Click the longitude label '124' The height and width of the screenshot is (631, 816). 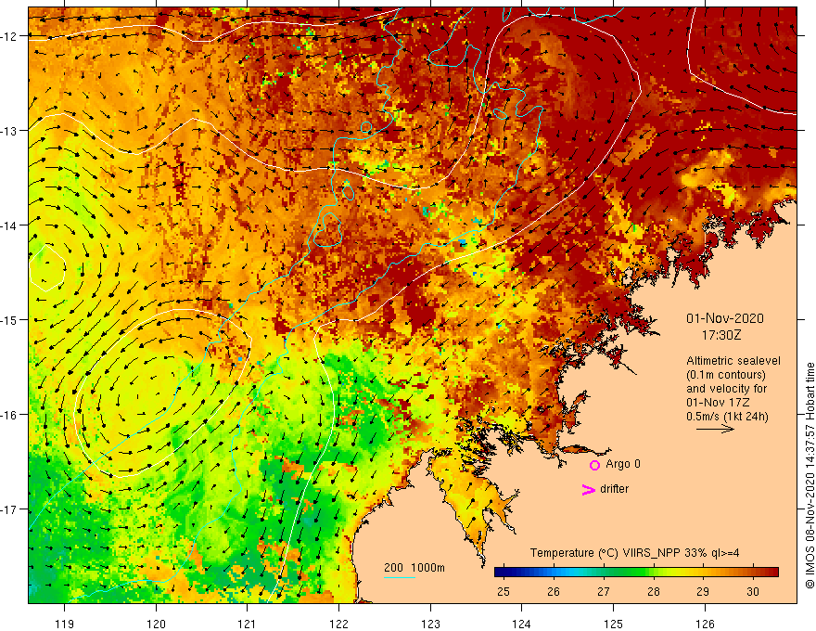(522, 624)
